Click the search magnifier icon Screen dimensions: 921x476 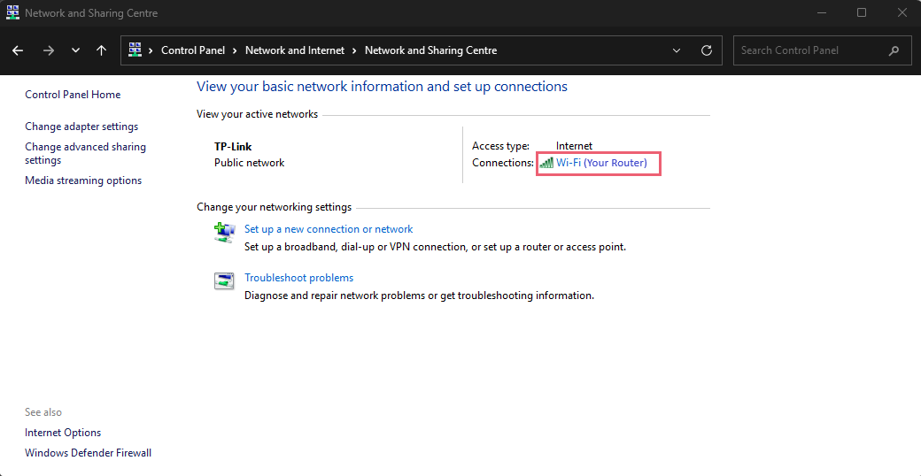coord(894,50)
